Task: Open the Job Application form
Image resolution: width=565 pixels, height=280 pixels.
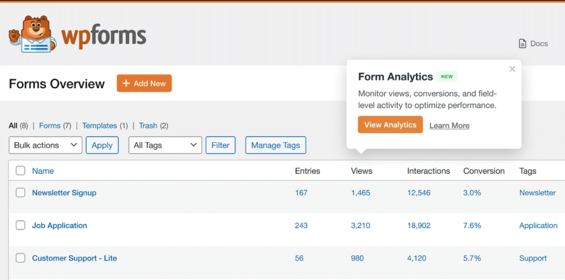Action: [60, 225]
